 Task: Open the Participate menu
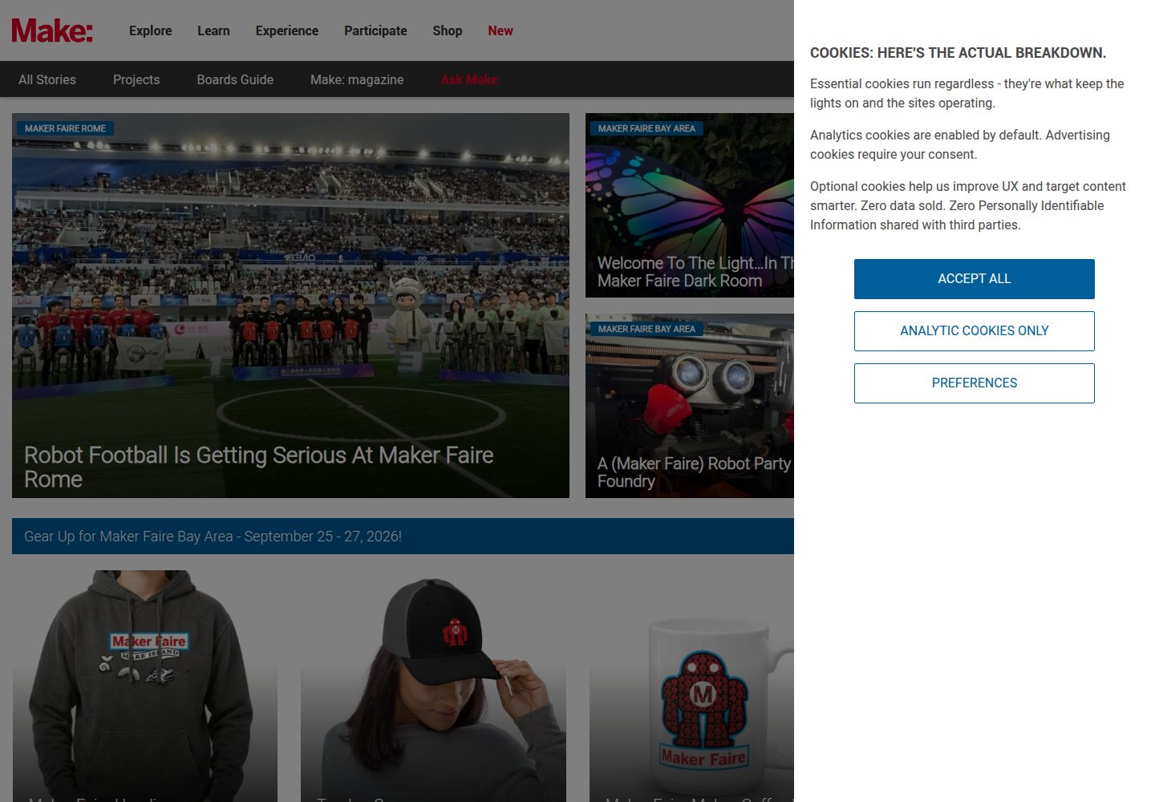(x=375, y=30)
